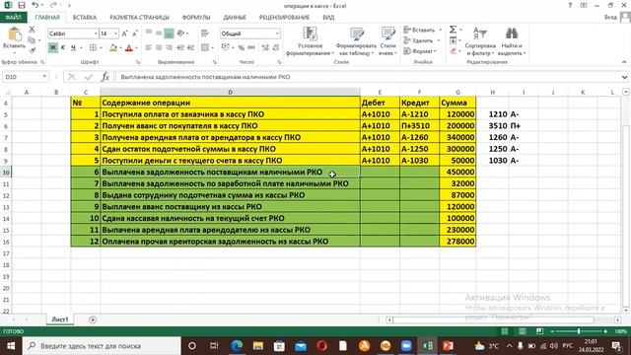The image size is (631, 355).
Task: Click the Increase Indent icon
Action: 190,48
